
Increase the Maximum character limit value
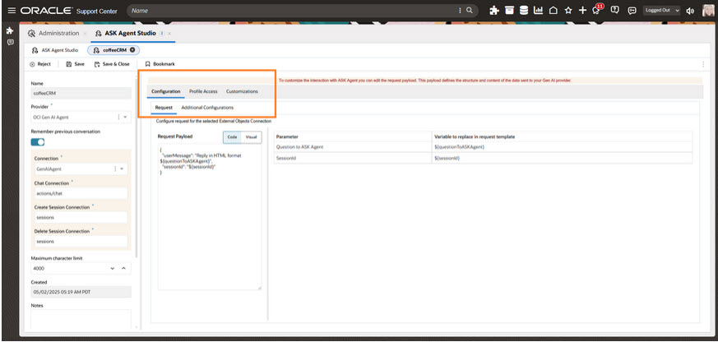(x=123, y=268)
